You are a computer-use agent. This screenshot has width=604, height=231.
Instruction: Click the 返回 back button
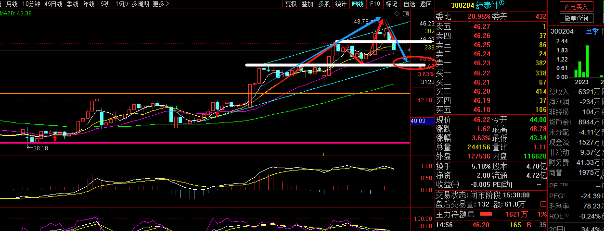click(425, 4)
